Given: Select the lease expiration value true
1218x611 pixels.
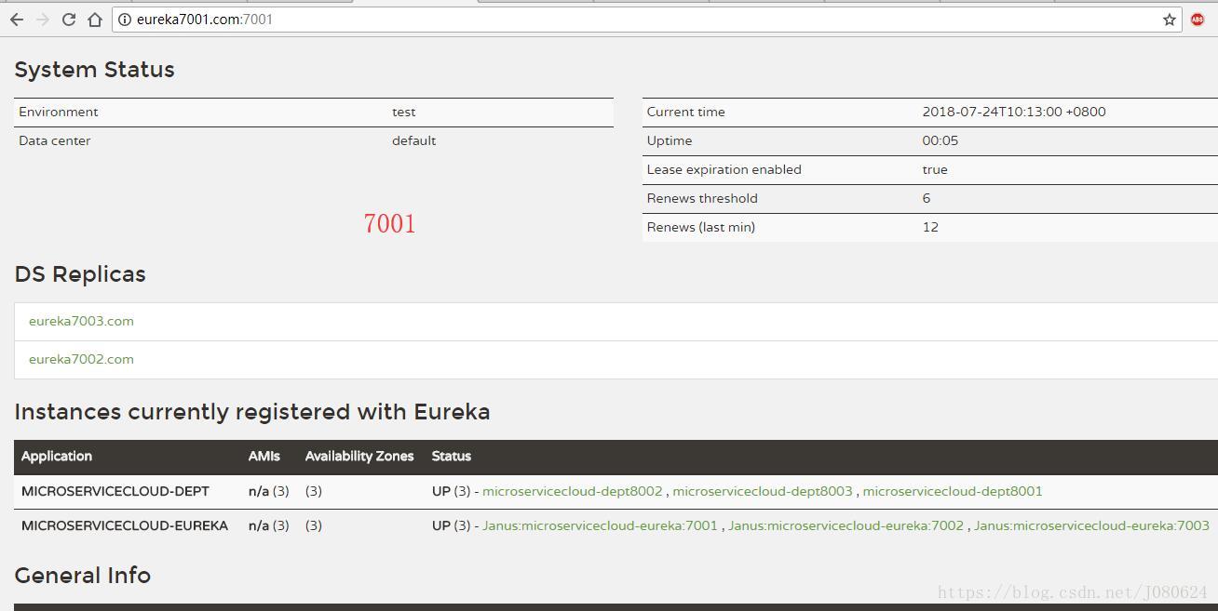Looking at the screenshot, I should coord(935,169).
